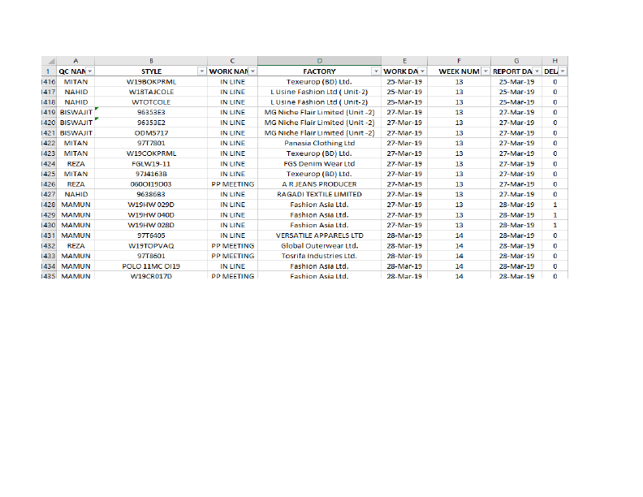Open the REPORT DATE filter dropdown
The image size is (643, 497).
click(537, 71)
